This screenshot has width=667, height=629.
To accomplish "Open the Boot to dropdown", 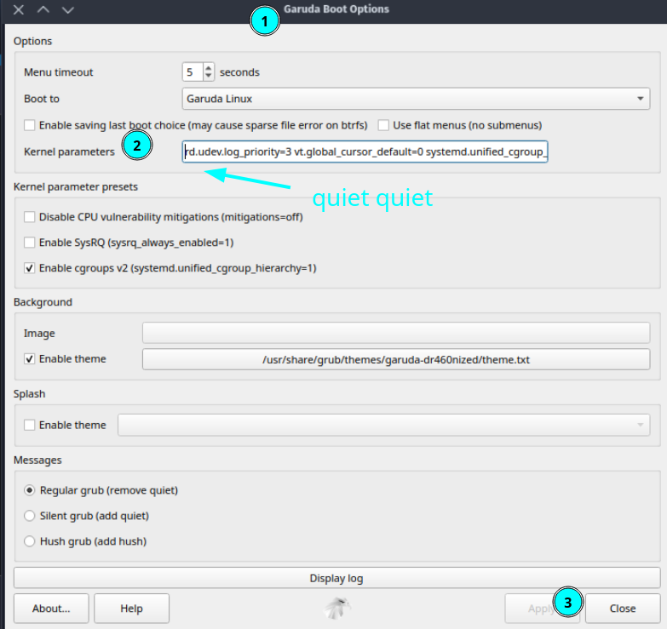I will (x=416, y=99).
